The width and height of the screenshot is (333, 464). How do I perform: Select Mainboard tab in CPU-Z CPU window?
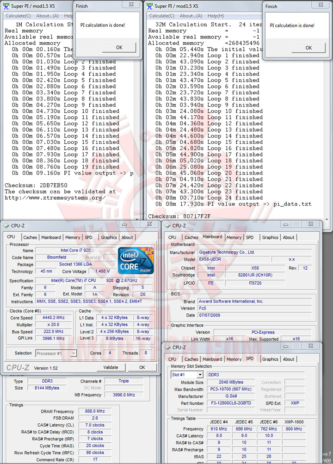[51, 237]
